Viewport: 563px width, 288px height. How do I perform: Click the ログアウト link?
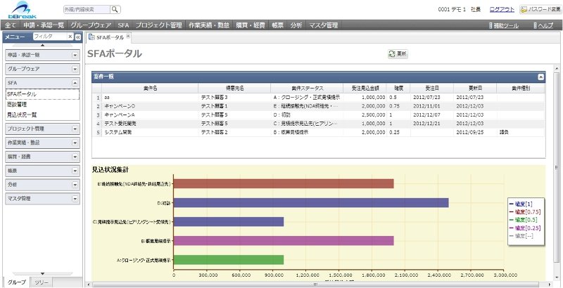click(502, 10)
